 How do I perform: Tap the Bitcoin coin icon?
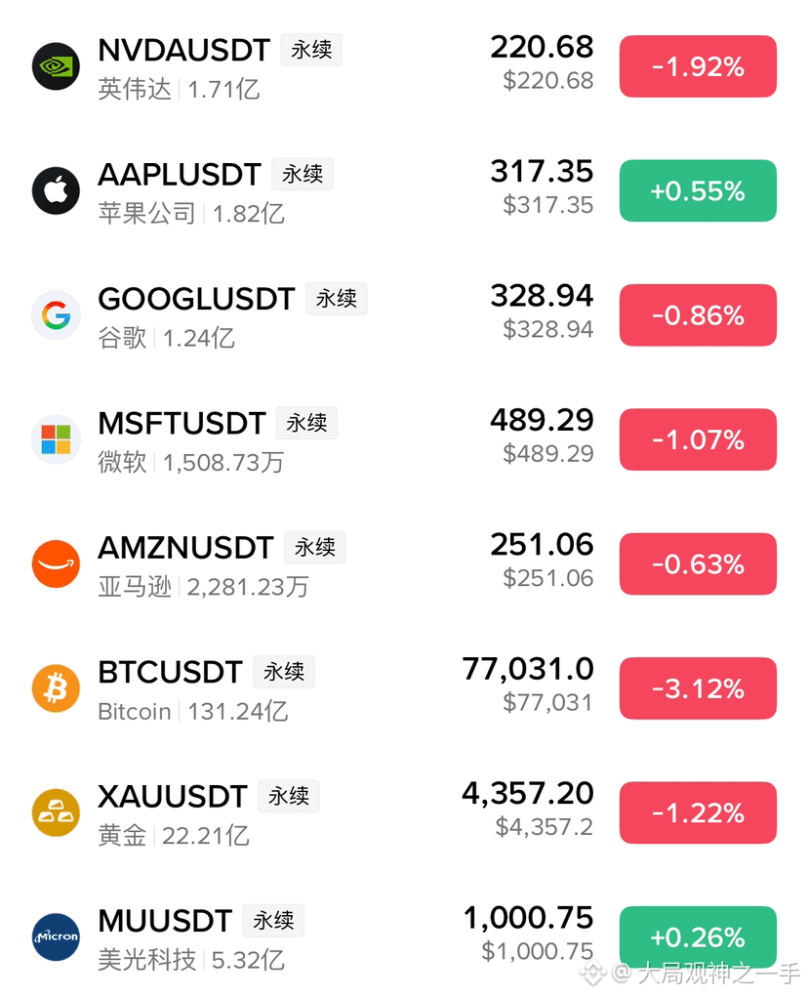pyautogui.click(x=56, y=688)
